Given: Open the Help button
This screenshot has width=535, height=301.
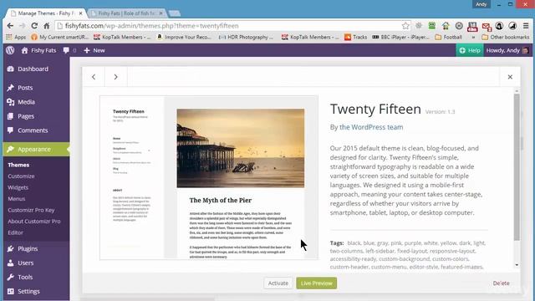Looking at the screenshot, I should (x=470, y=50).
